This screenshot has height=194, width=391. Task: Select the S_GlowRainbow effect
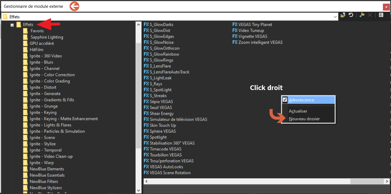point(164,54)
